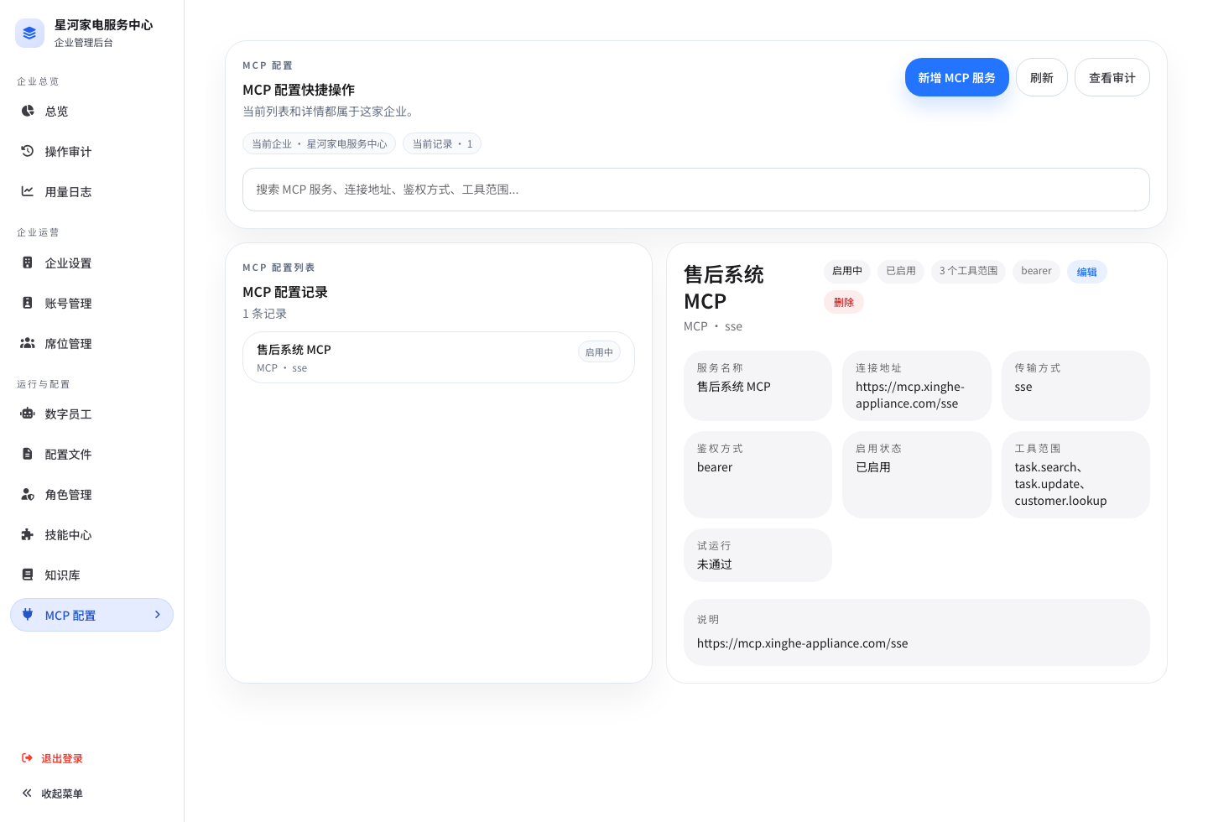Open 查看审计 button
This screenshot has width=1208, height=822.
coord(1112,77)
